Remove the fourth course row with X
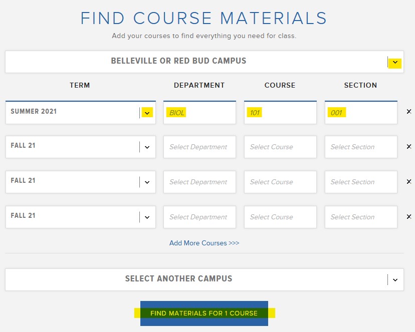This screenshot has width=415, height=332. click(409, 217)
